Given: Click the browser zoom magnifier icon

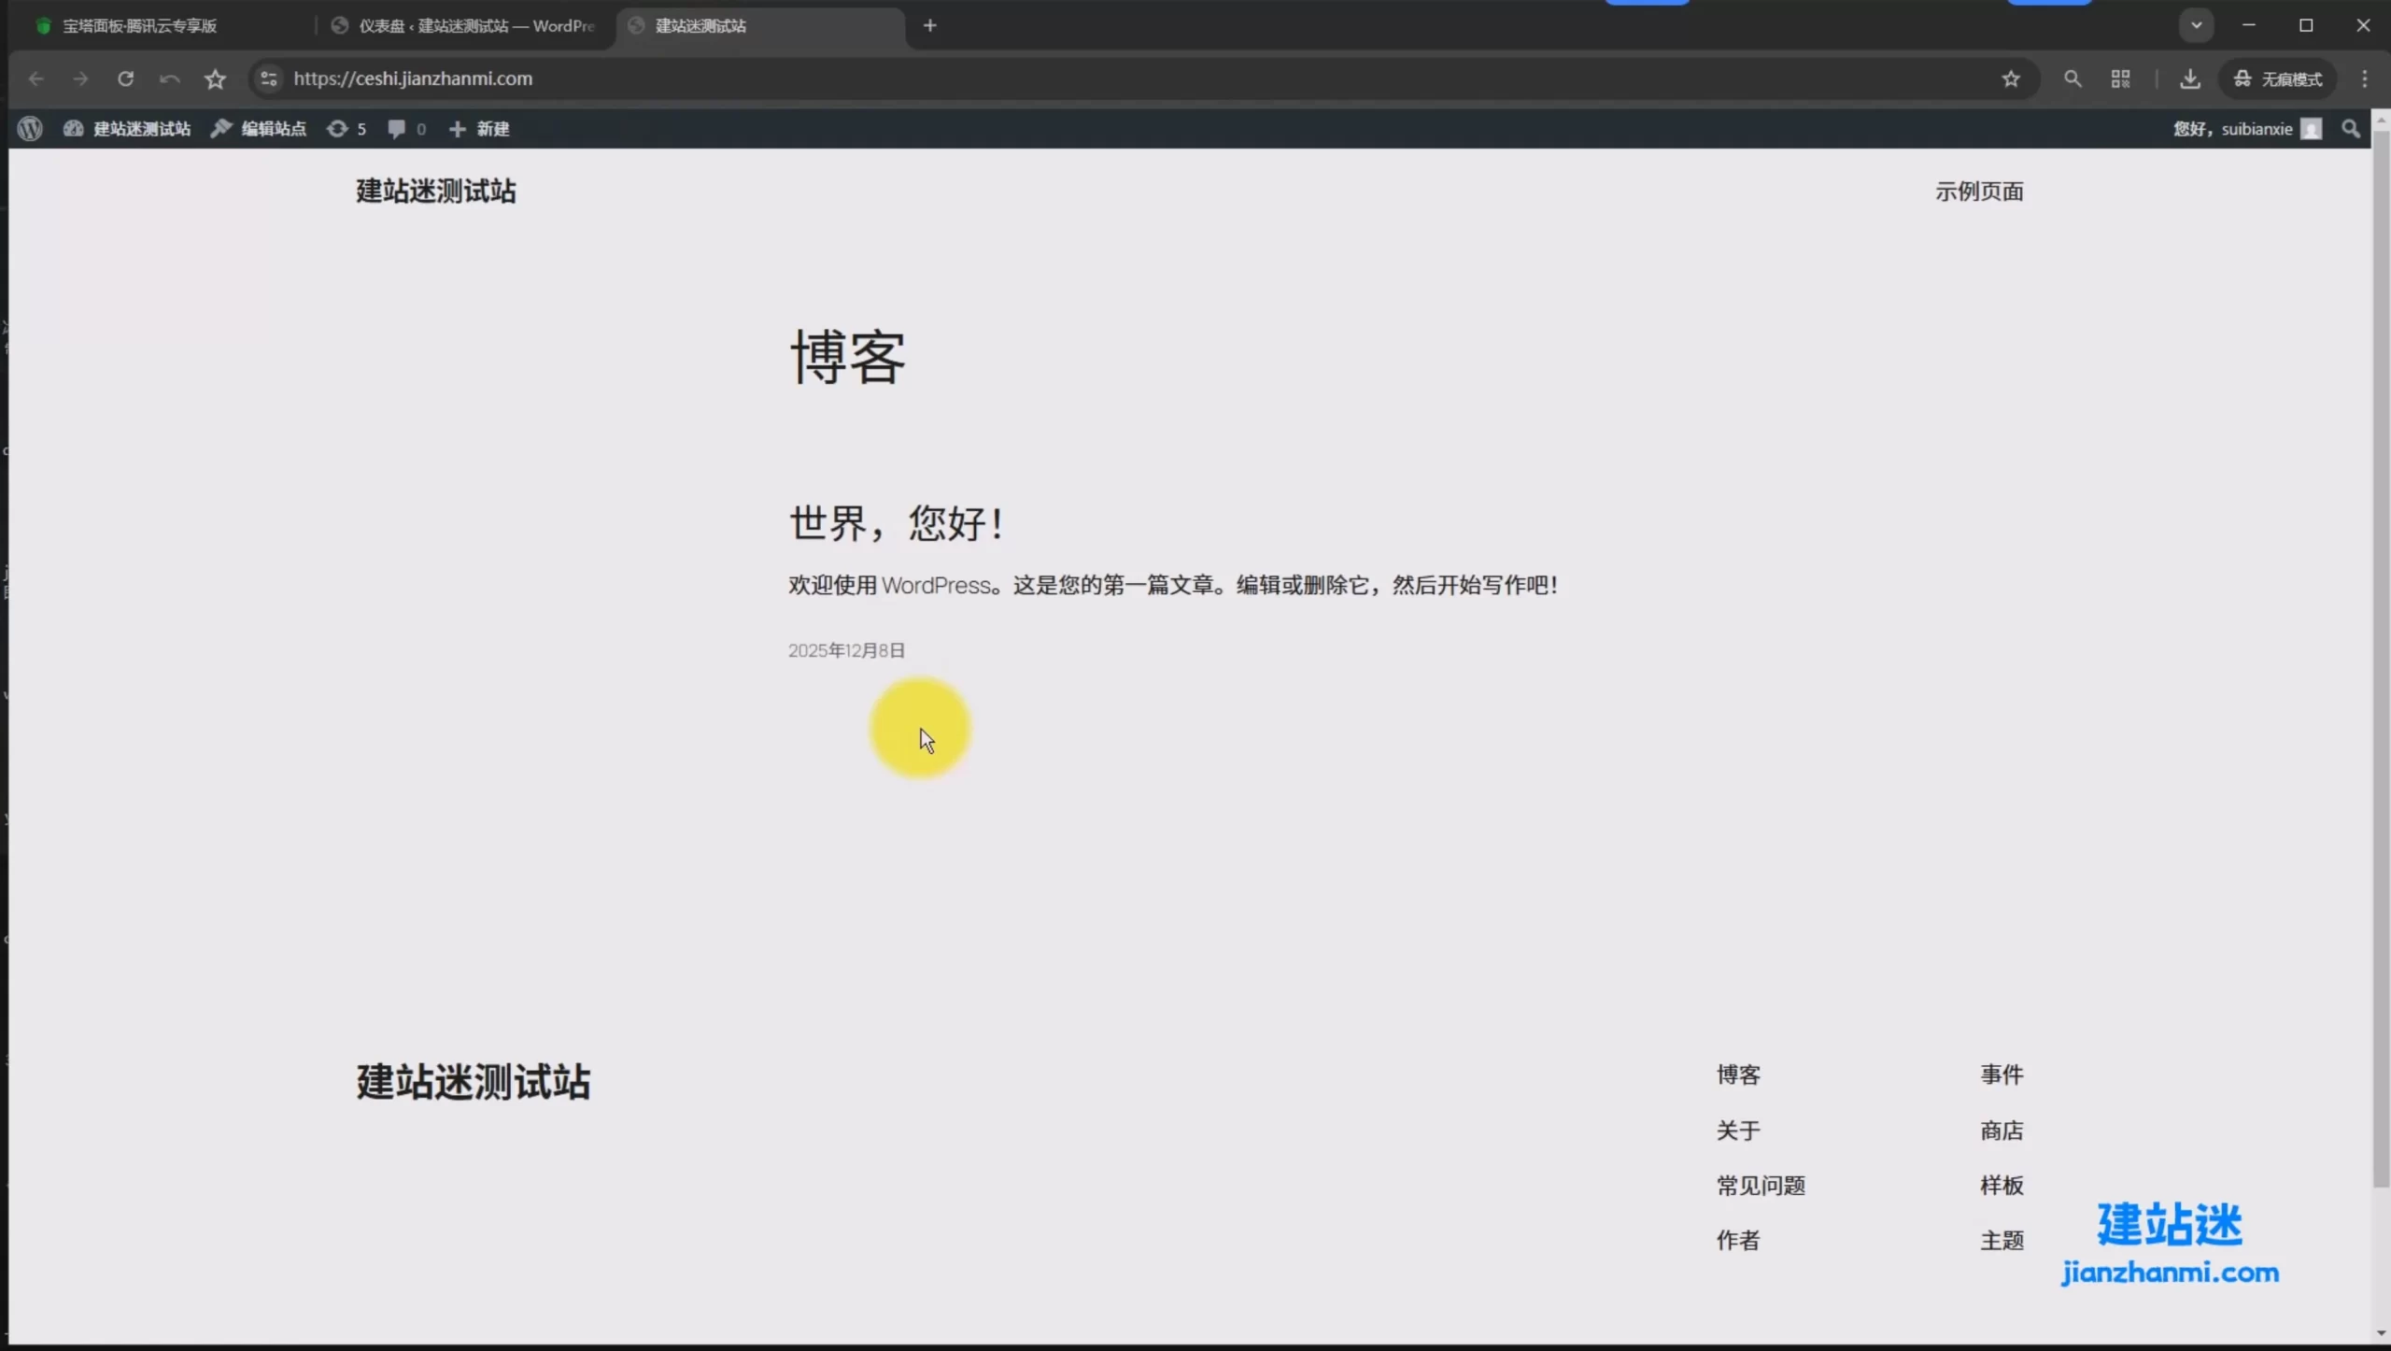Looking at the screenshot, I should click(x=2073, y=78).
